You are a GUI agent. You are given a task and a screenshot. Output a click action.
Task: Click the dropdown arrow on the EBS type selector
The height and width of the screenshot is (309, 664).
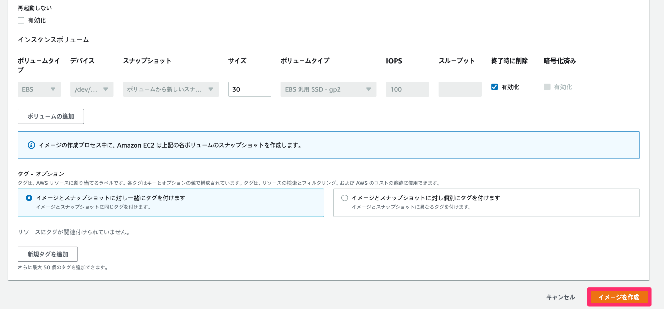54,89
